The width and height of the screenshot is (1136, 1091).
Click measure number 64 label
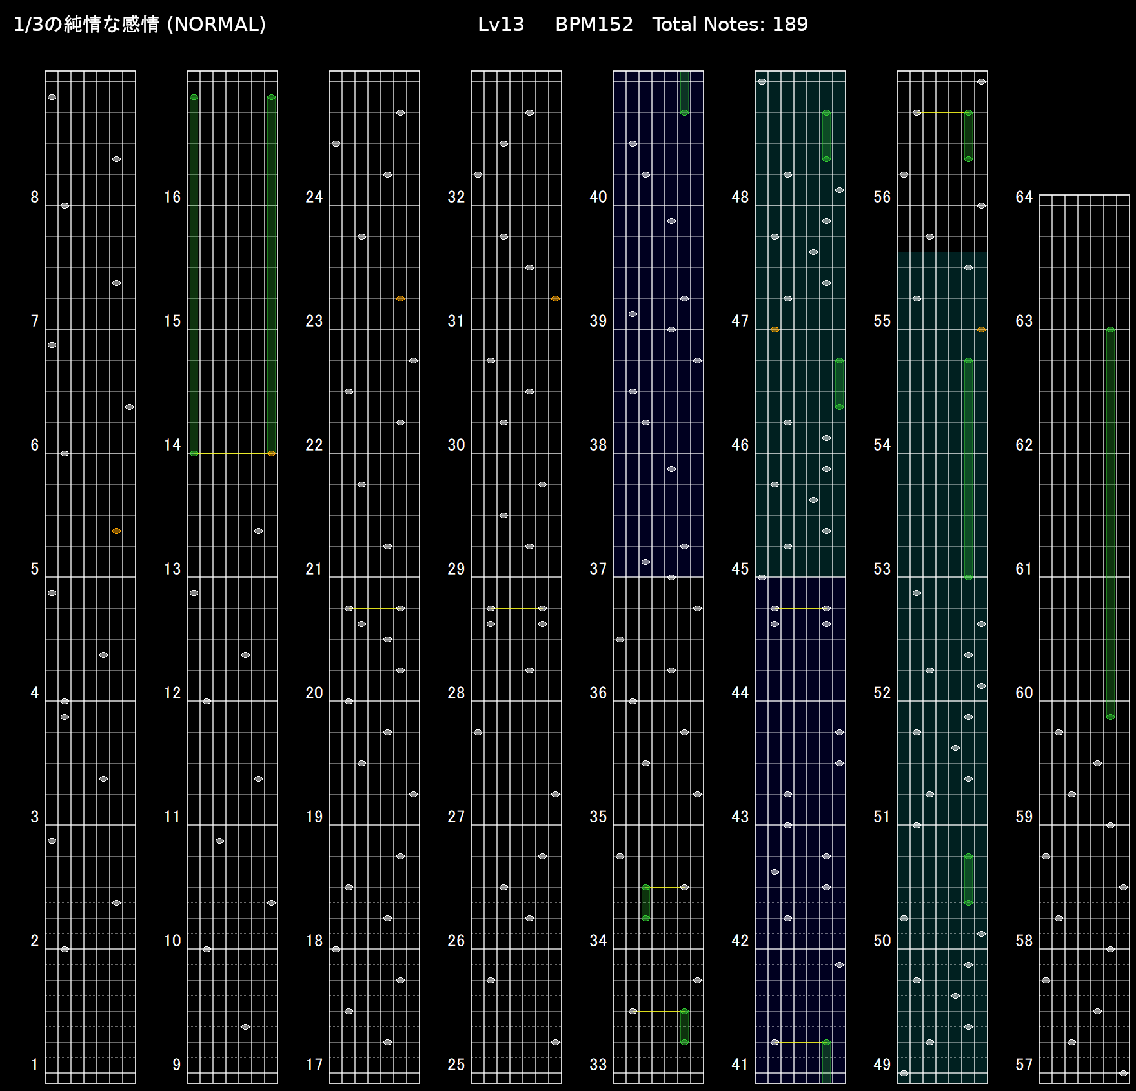(x=1024, y=197)
